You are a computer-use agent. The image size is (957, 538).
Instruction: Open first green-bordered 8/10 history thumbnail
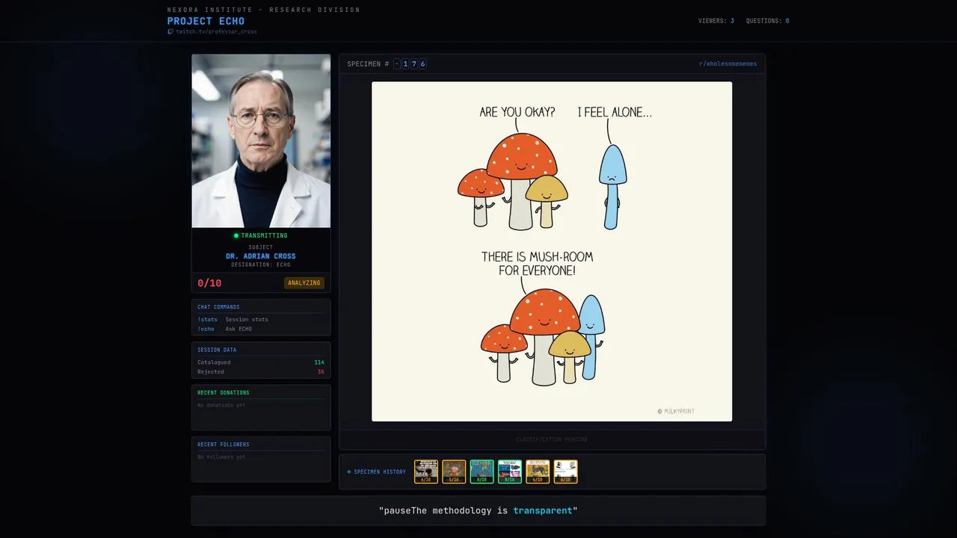point(481,471)
